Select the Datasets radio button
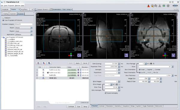Screen dimensions: 180x110 [3, 18]
